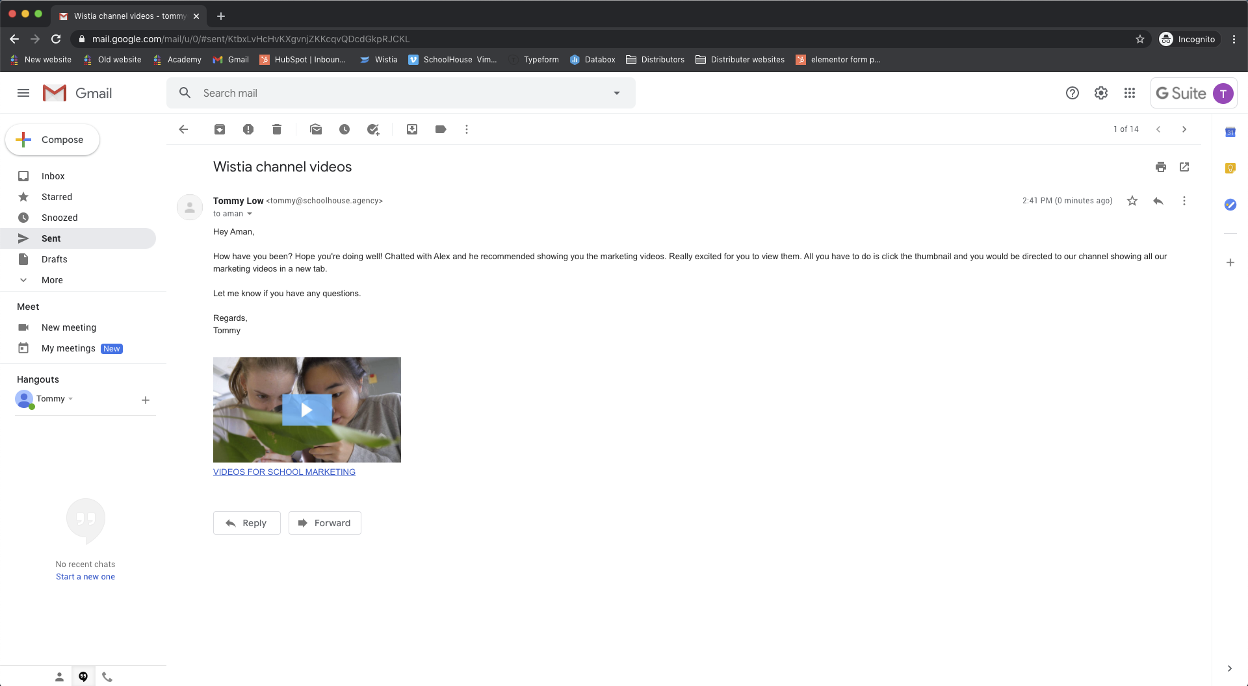Image resolution: width=1248 pixels, height=686 pixels.
Task: Play the video thumbnail in email
Action: pyautogui.click(x=307, y=410)
